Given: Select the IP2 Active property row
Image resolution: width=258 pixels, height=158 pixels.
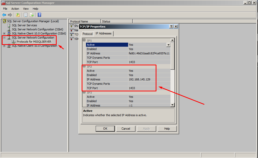Looking at the screenshot, I should click(128, 71).
